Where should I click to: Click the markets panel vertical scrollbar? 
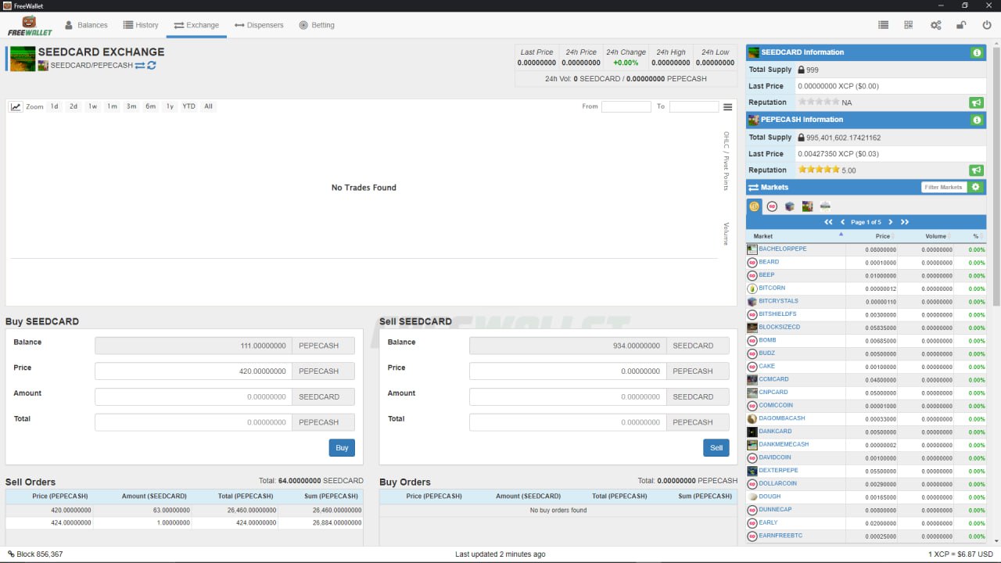(996, 176)
